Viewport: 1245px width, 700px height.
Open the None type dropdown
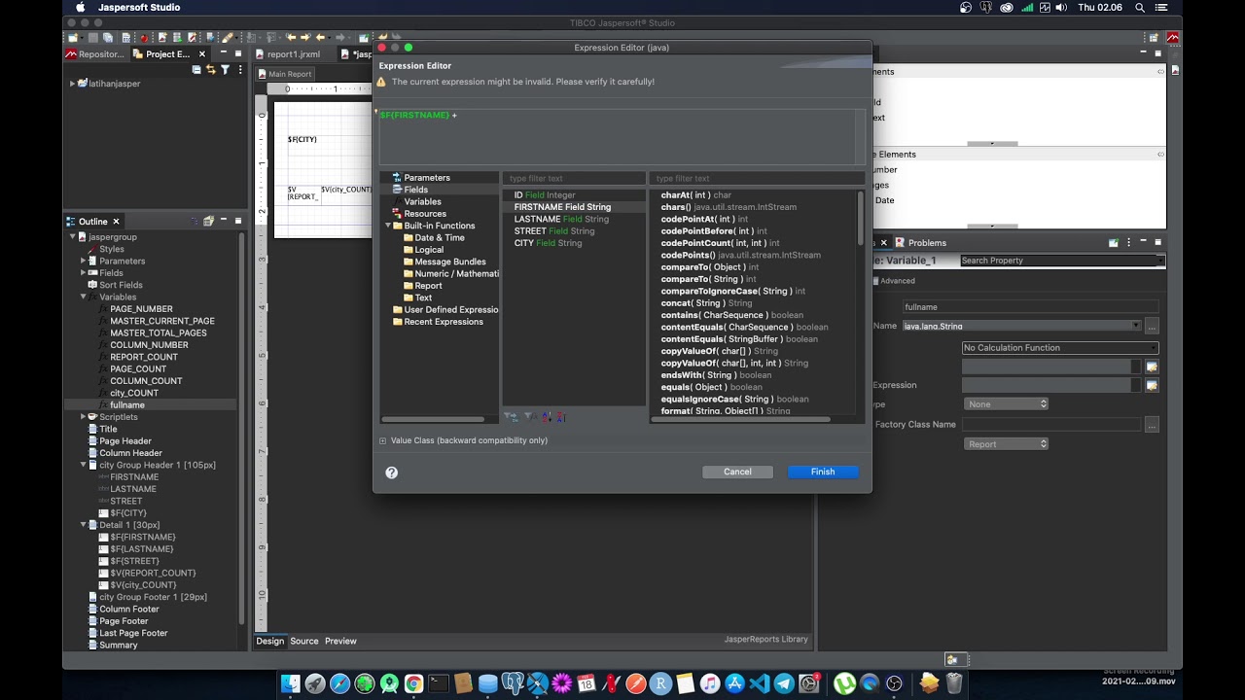(x=1006, y=404)
